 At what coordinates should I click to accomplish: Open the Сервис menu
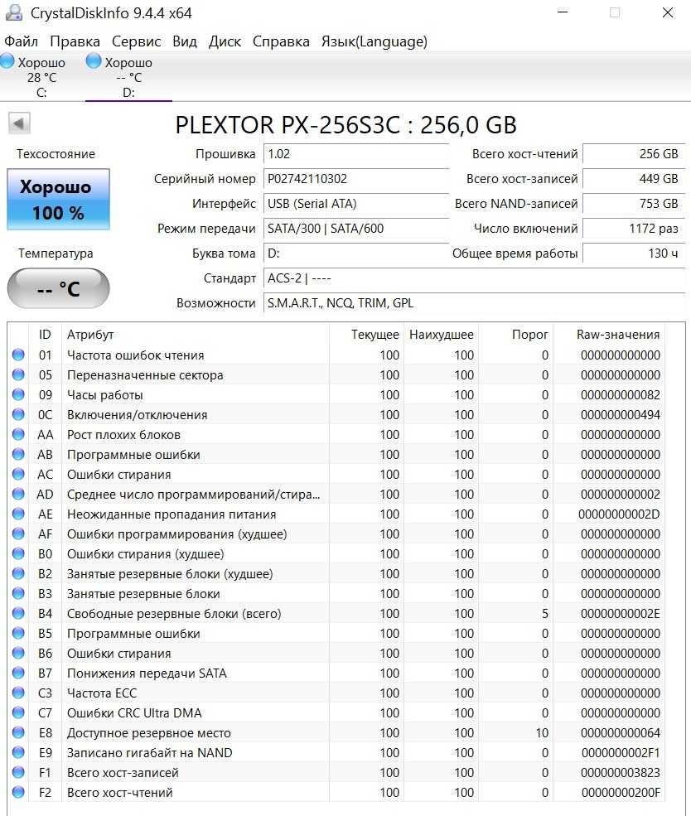click(137, 41)
